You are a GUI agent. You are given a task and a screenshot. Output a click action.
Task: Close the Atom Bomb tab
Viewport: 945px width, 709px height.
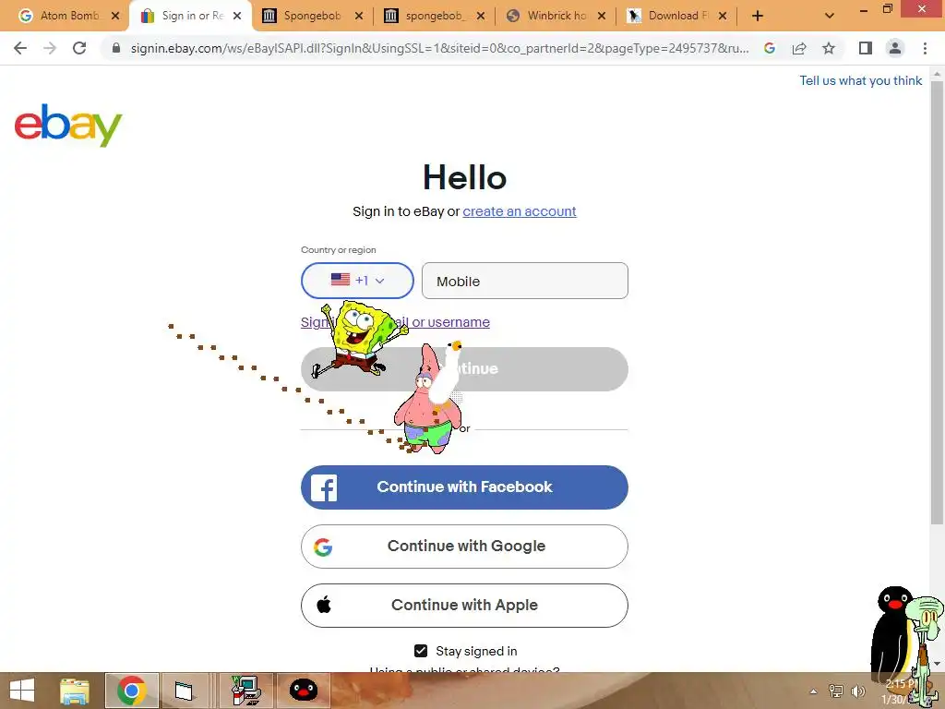115,16
